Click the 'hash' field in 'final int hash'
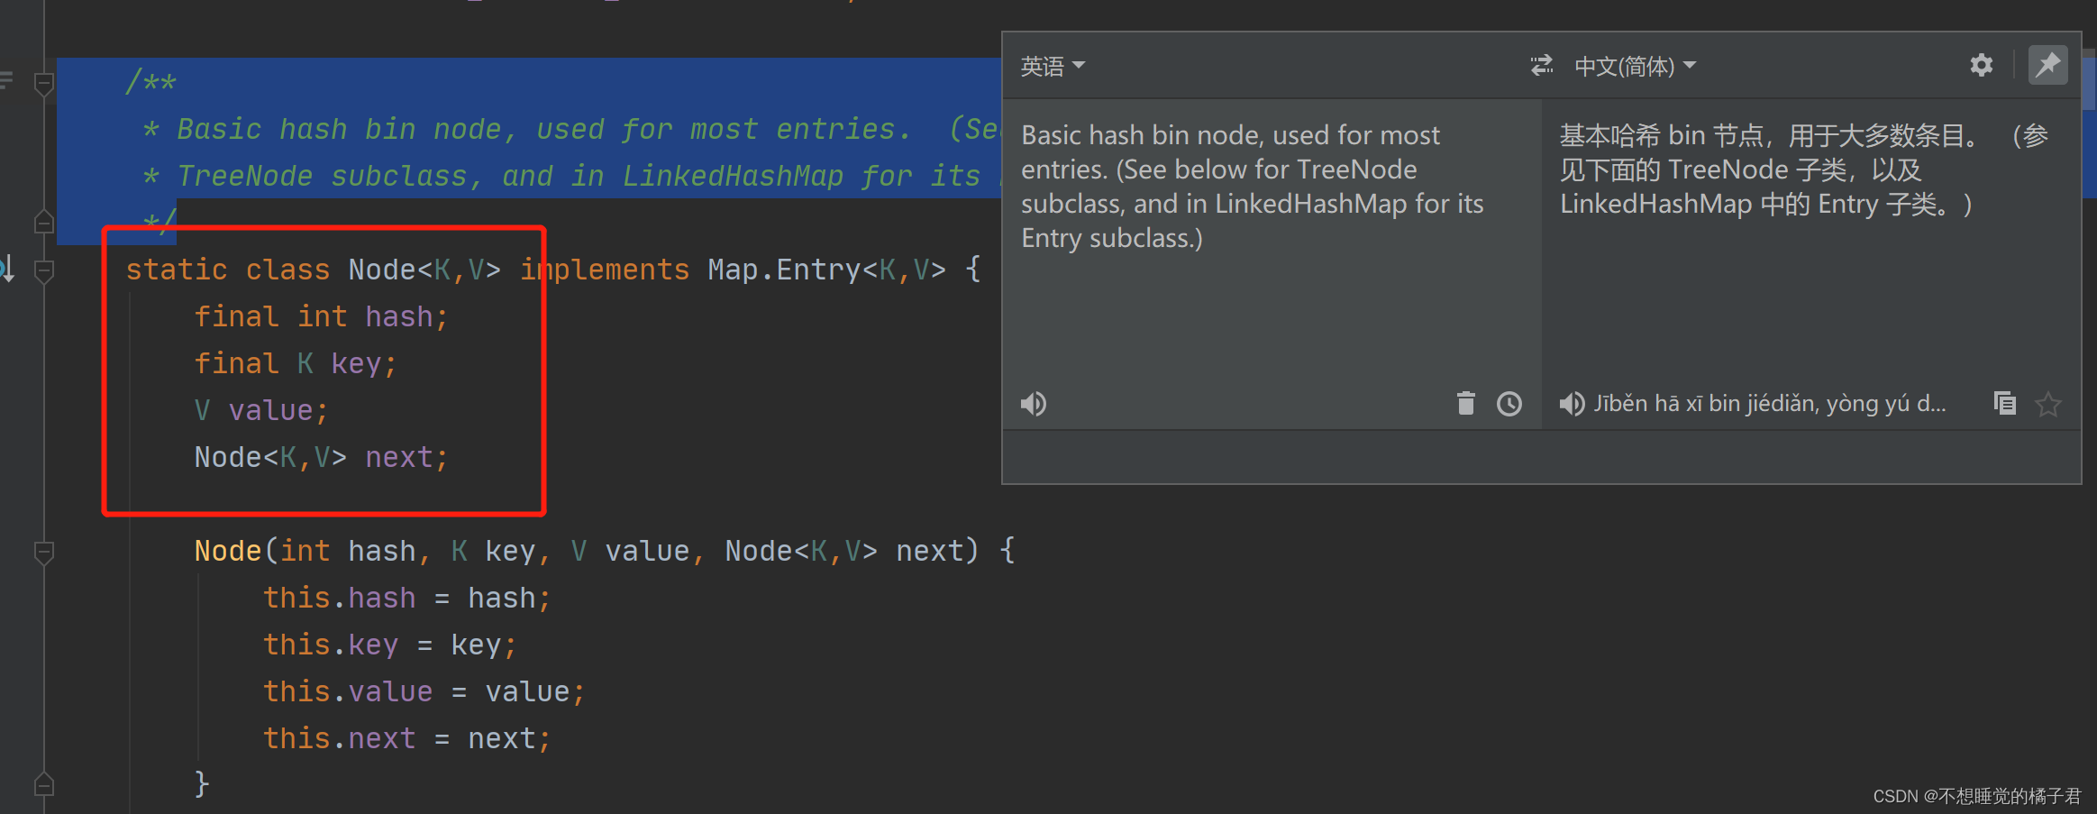Viewport: 2097px width, 814px height. (x=399, y=316)
